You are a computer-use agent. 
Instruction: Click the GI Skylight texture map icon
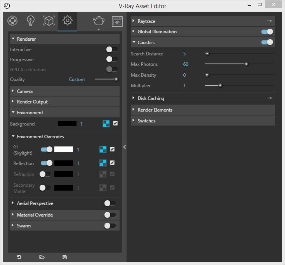103,150
